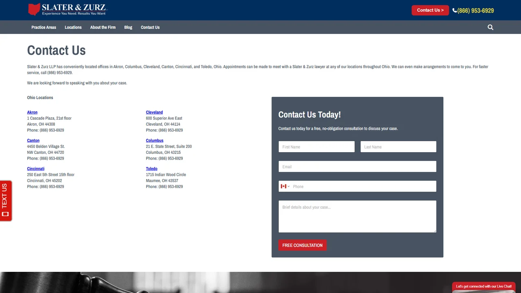Open the Akron office link
Image resolution: width=521 pixels, height=293 pixels.
coord(32,112)
